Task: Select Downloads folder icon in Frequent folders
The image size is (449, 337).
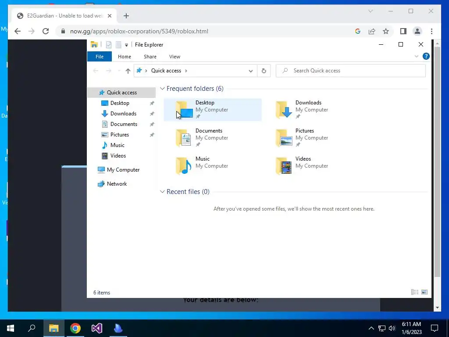Action: (x=284, y=109)
